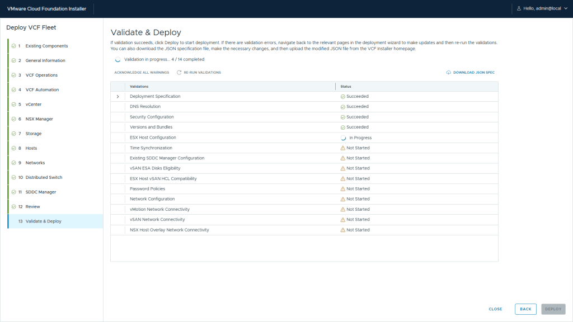Screen dimensions: 573x322
Task: Click the DNS Resolution succeeded status icon
Action: [x=342, y=107]
